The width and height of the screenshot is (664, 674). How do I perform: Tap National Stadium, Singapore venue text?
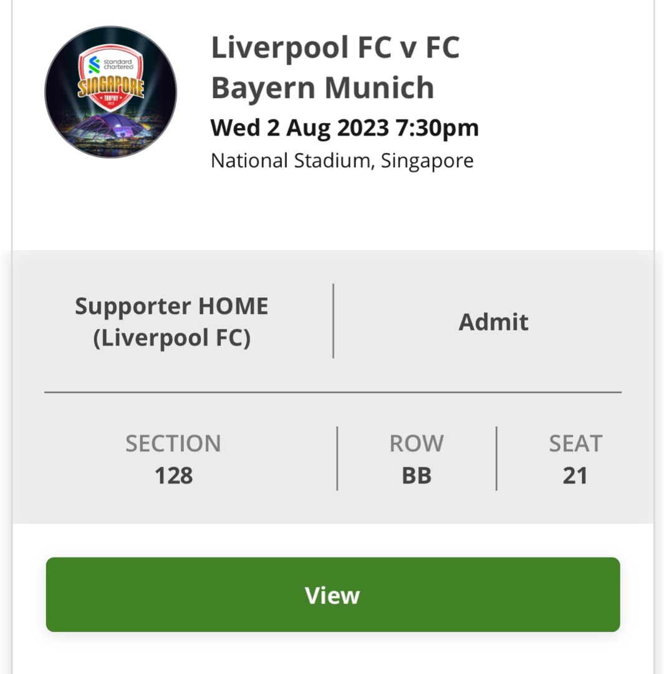pos(342,160)
